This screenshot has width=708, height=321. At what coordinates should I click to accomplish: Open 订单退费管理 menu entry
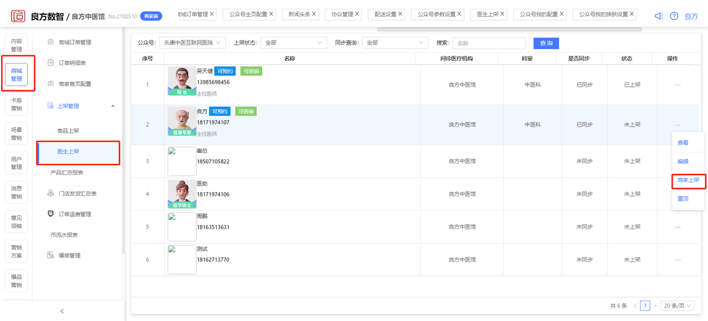click(69, 214)
